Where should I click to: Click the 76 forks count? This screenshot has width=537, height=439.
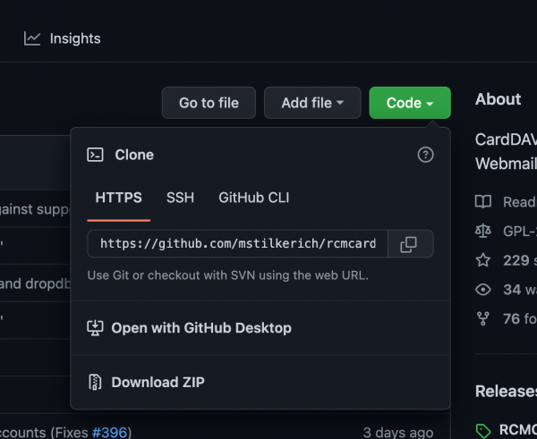tap(512, 319)
